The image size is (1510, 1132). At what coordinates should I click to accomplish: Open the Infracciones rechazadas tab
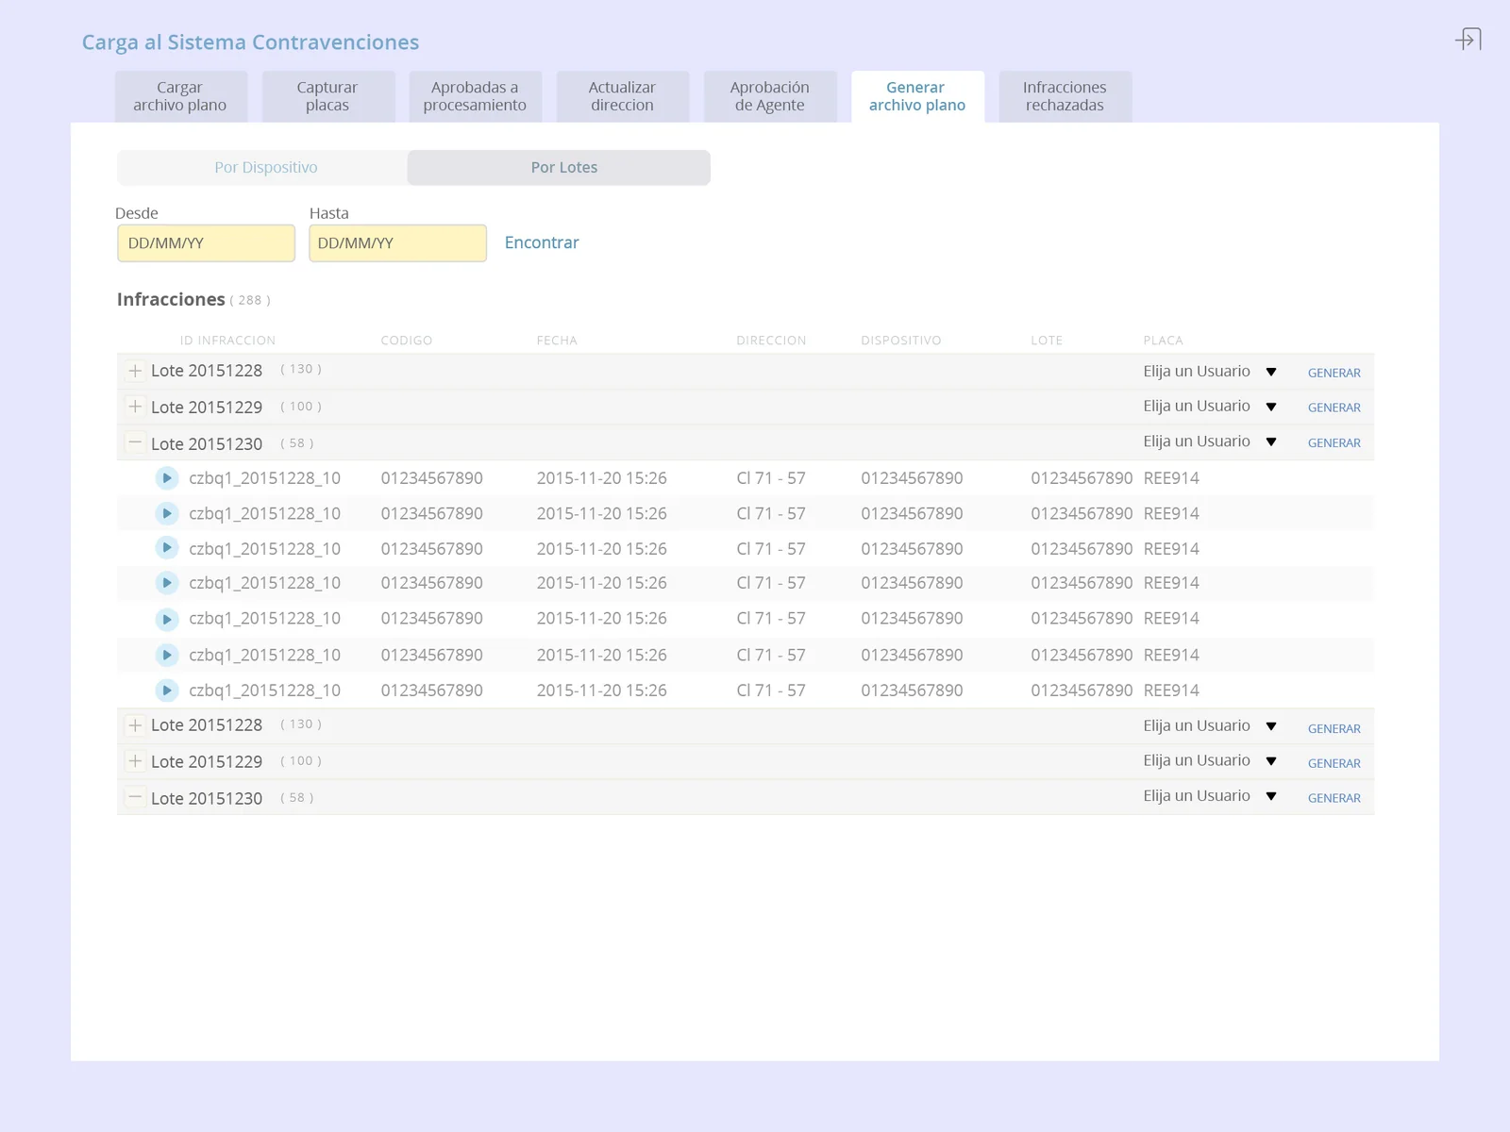1065,96
